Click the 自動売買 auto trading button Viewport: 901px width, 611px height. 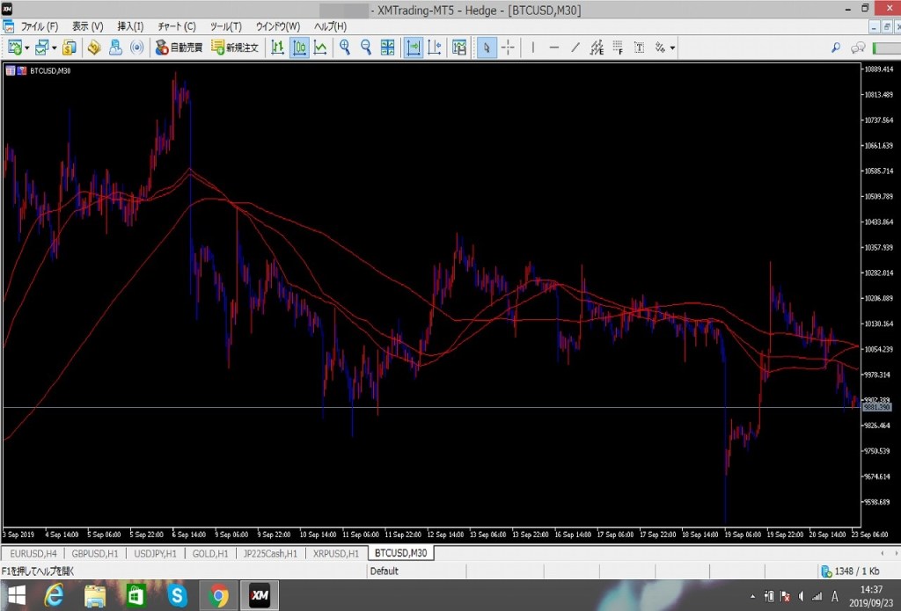pos(179,47)
